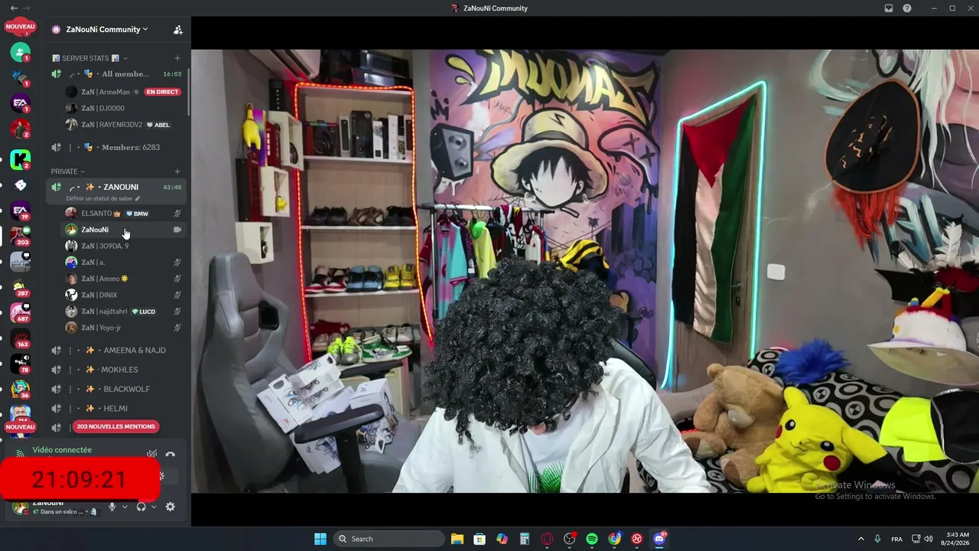This screenshot has width=979, height=551.
Task: Collapse the SERVER STATS category
Action: coord(89,58)
